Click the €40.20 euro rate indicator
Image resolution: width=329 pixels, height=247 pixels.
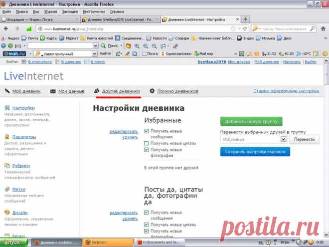(287, 54)
